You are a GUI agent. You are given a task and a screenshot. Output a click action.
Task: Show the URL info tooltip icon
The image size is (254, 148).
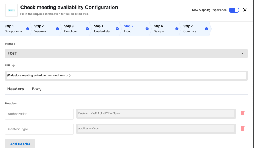click(13, 66)
